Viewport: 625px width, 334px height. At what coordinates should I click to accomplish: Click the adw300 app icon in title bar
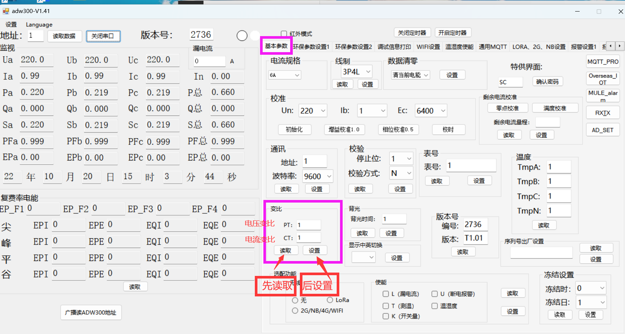(x=6, y=11)
